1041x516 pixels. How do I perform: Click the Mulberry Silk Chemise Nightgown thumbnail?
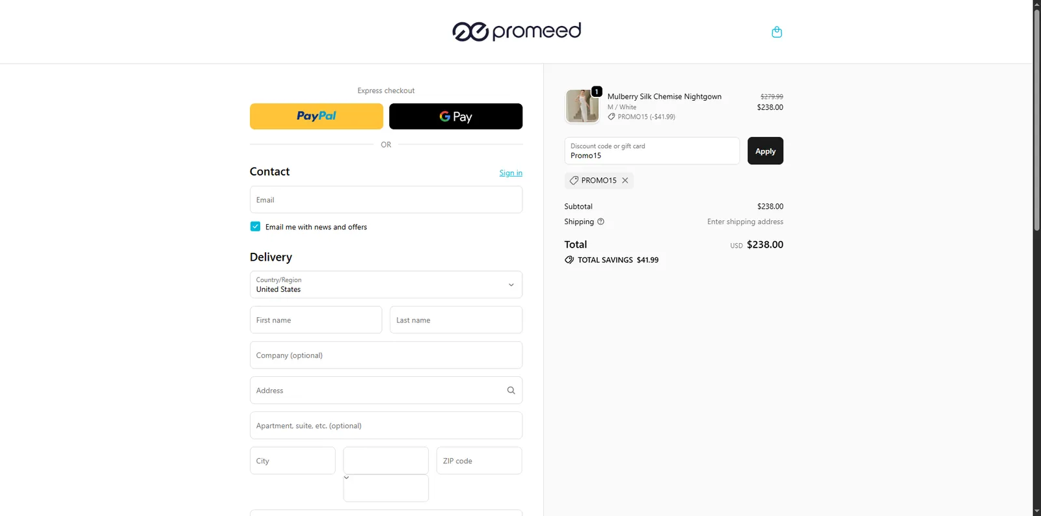[x=581, y=106]
